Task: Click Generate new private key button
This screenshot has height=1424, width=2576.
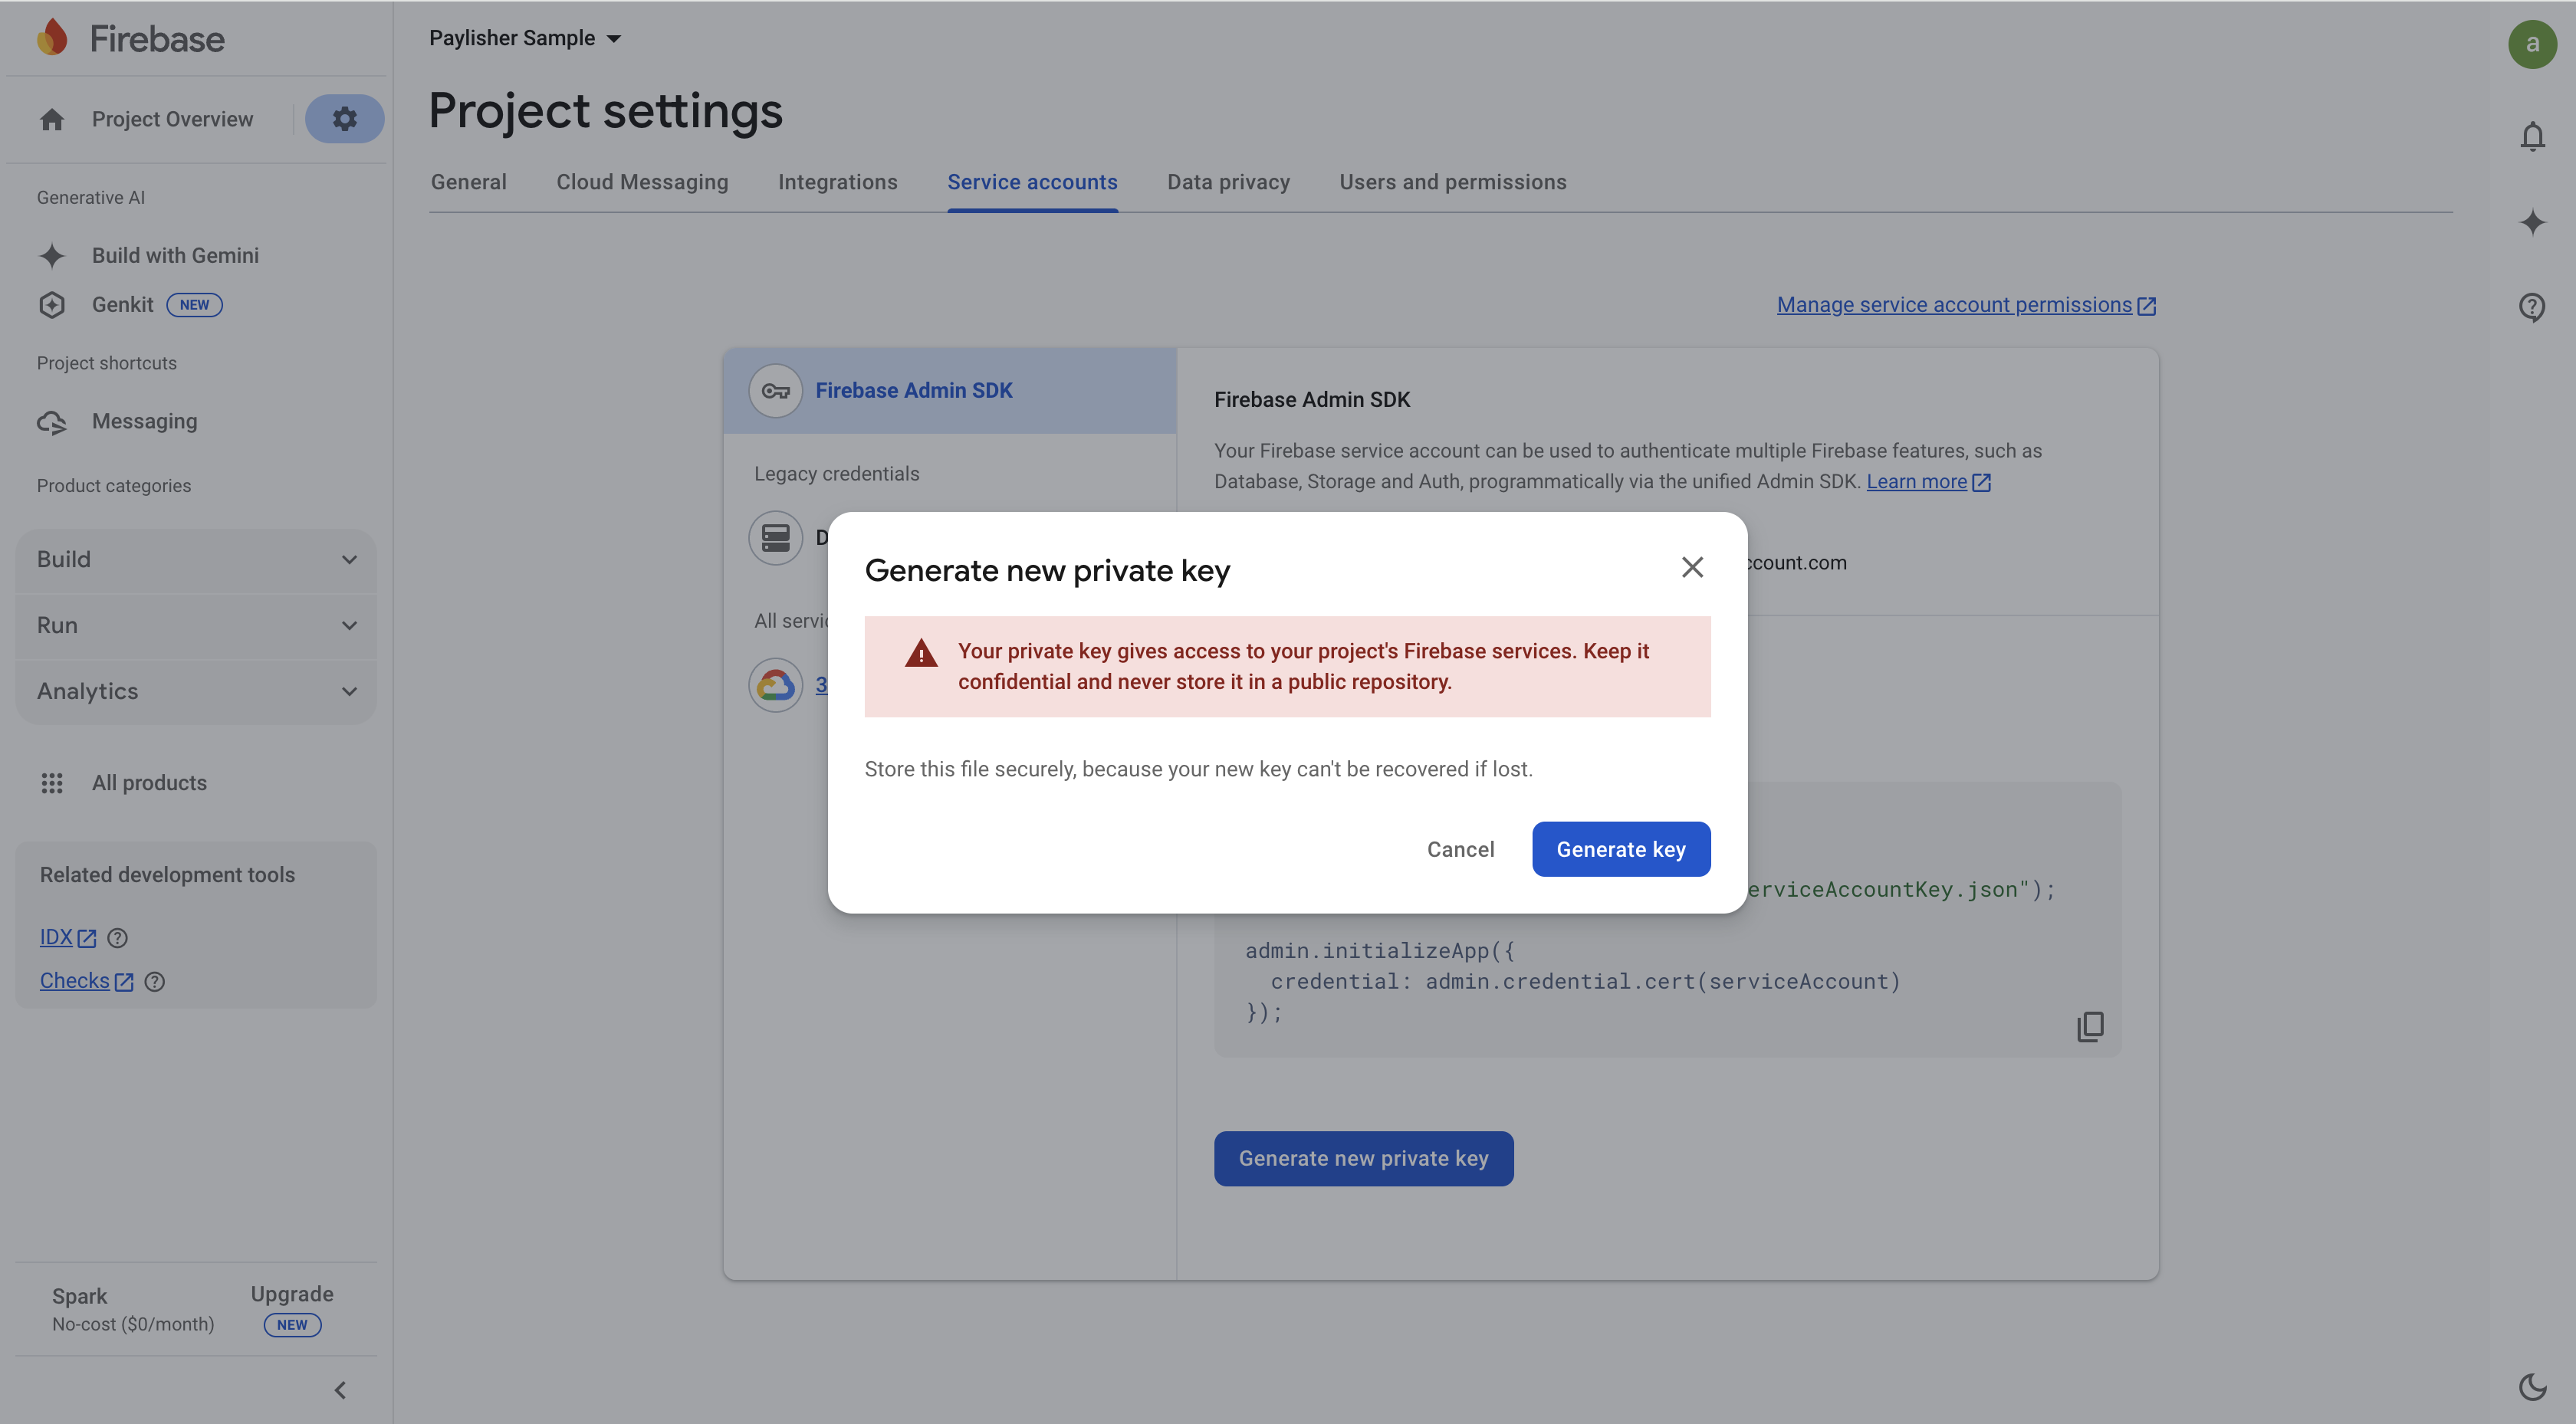Action: [1363, 1159]
